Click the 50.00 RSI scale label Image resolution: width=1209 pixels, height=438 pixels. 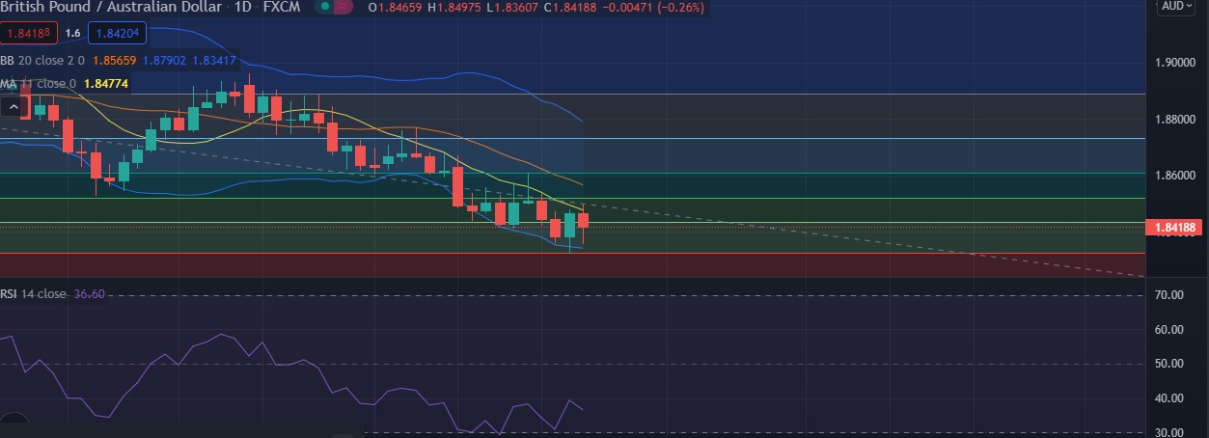1169,364
